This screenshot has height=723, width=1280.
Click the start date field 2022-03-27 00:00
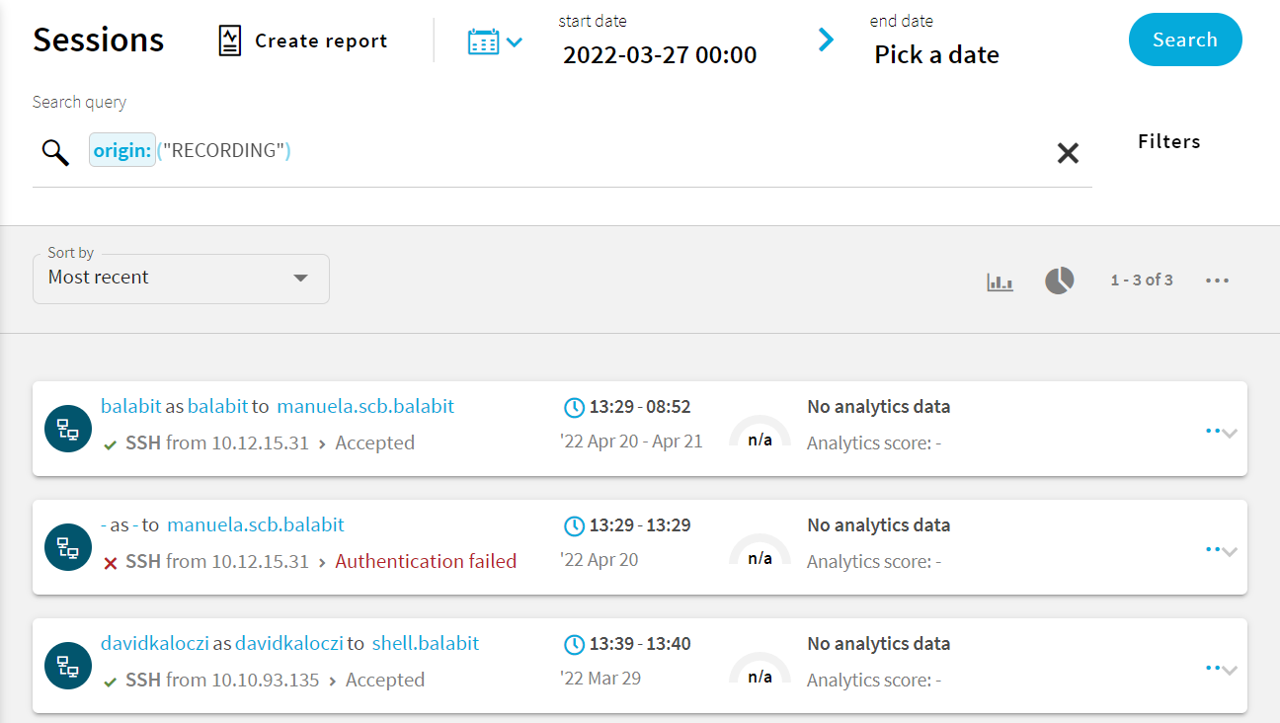click(x=660, y=54)
